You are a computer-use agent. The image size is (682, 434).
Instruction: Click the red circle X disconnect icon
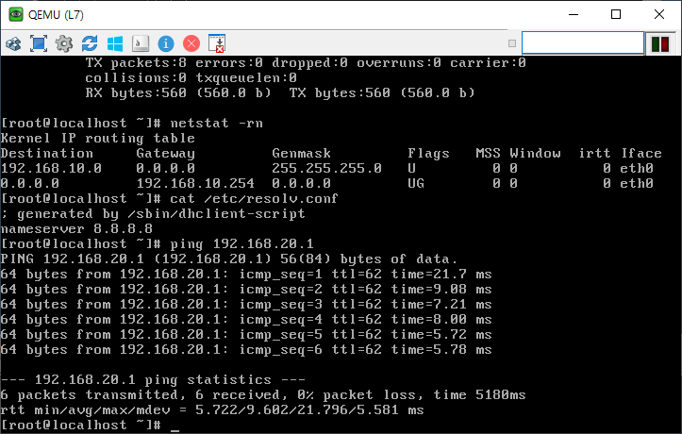pyautogui.click(x=191, y=43)
